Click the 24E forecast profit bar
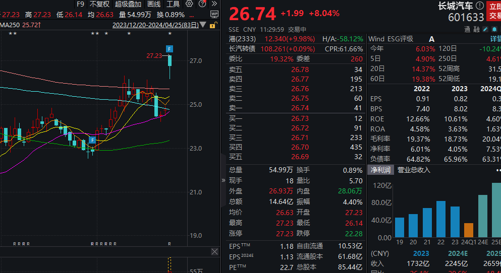501x273 pixels. point(483,216)
